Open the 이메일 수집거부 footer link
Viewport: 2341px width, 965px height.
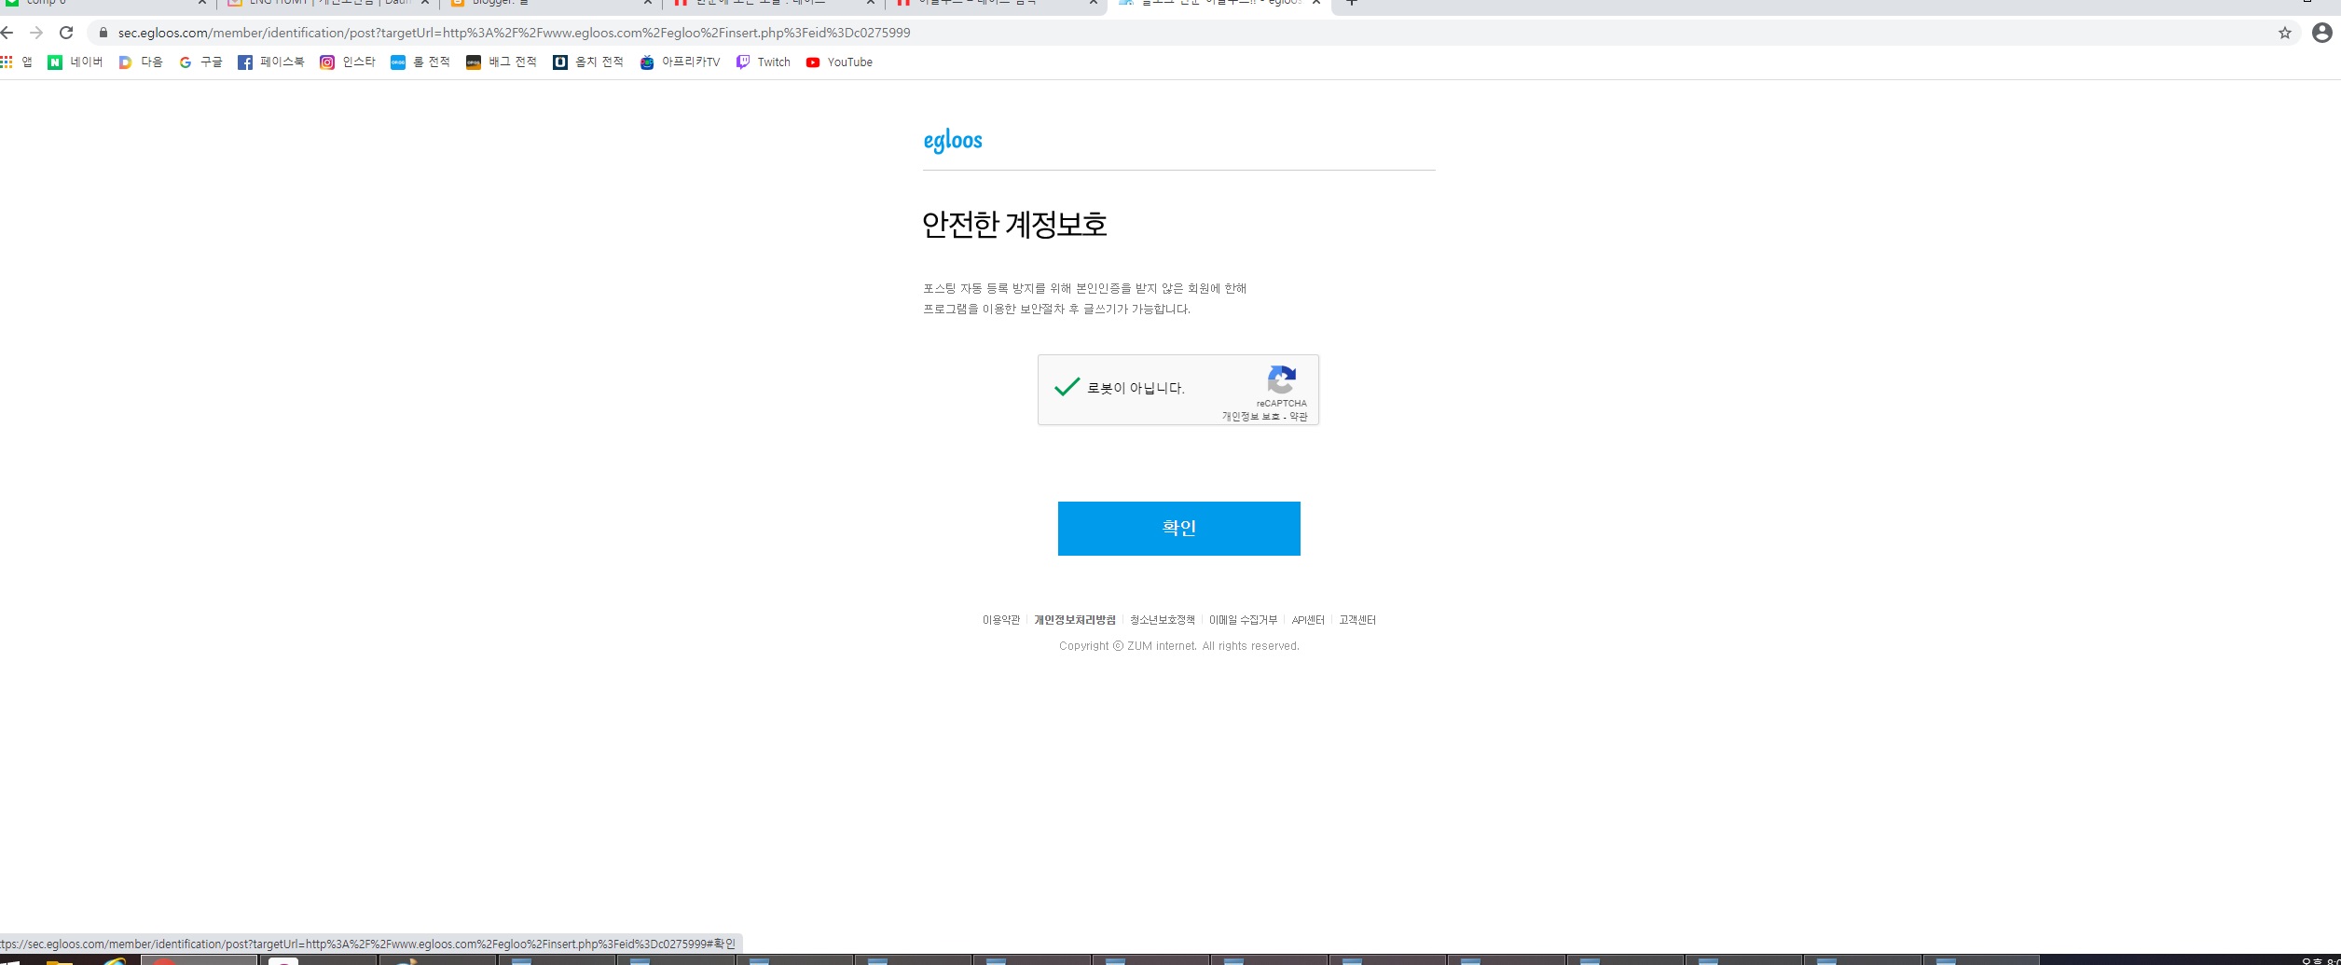tap(1244, 620)
